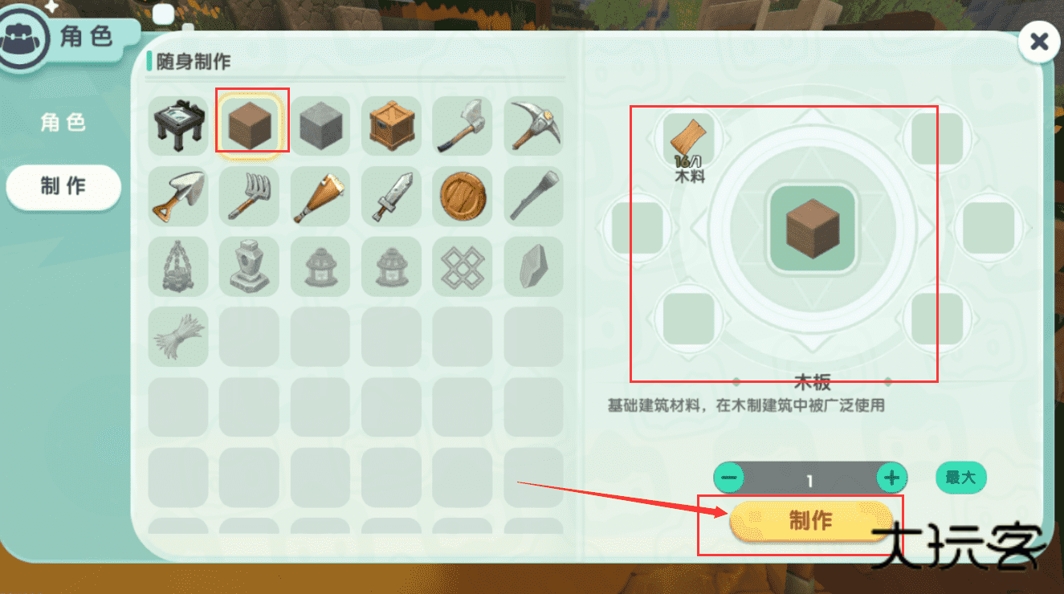Switch to the 制作 tab
The height and width of the screenshot is (594, 1064).
coord(63,187)
